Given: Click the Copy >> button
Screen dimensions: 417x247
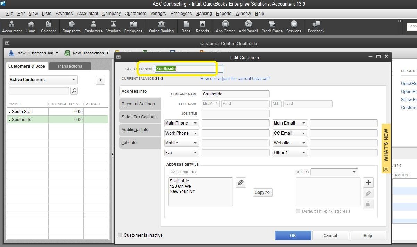Looking at the screenshot, I should (262, 192).
